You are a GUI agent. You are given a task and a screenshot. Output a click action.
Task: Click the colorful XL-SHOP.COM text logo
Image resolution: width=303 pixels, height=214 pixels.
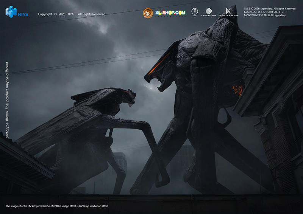point(170,13)
